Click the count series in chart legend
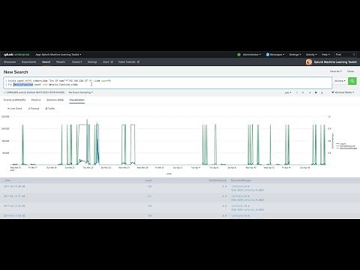 pyautogui.click(x=341, y=144)
